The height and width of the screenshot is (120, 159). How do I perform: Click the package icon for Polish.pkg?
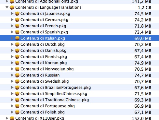[x=17, y=112]
